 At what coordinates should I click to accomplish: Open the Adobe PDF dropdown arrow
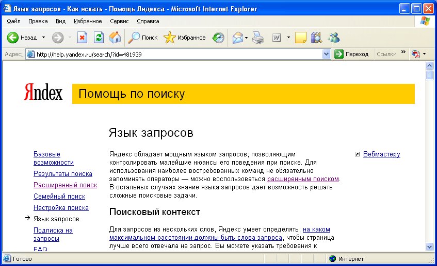click(x=424, y=54)
